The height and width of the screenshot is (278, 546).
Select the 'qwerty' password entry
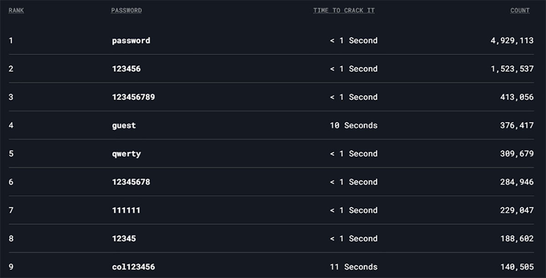(x=126, y=154)
